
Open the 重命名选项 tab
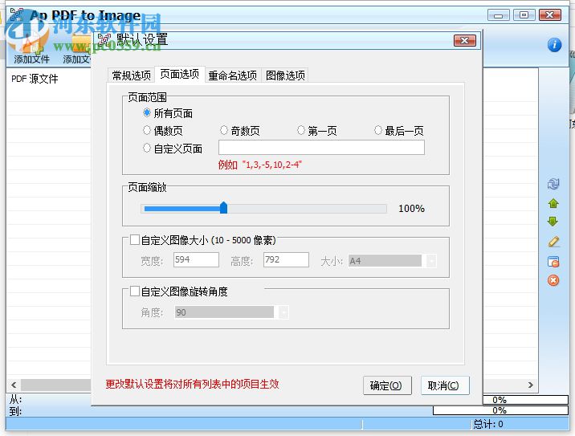click(233, 75)
